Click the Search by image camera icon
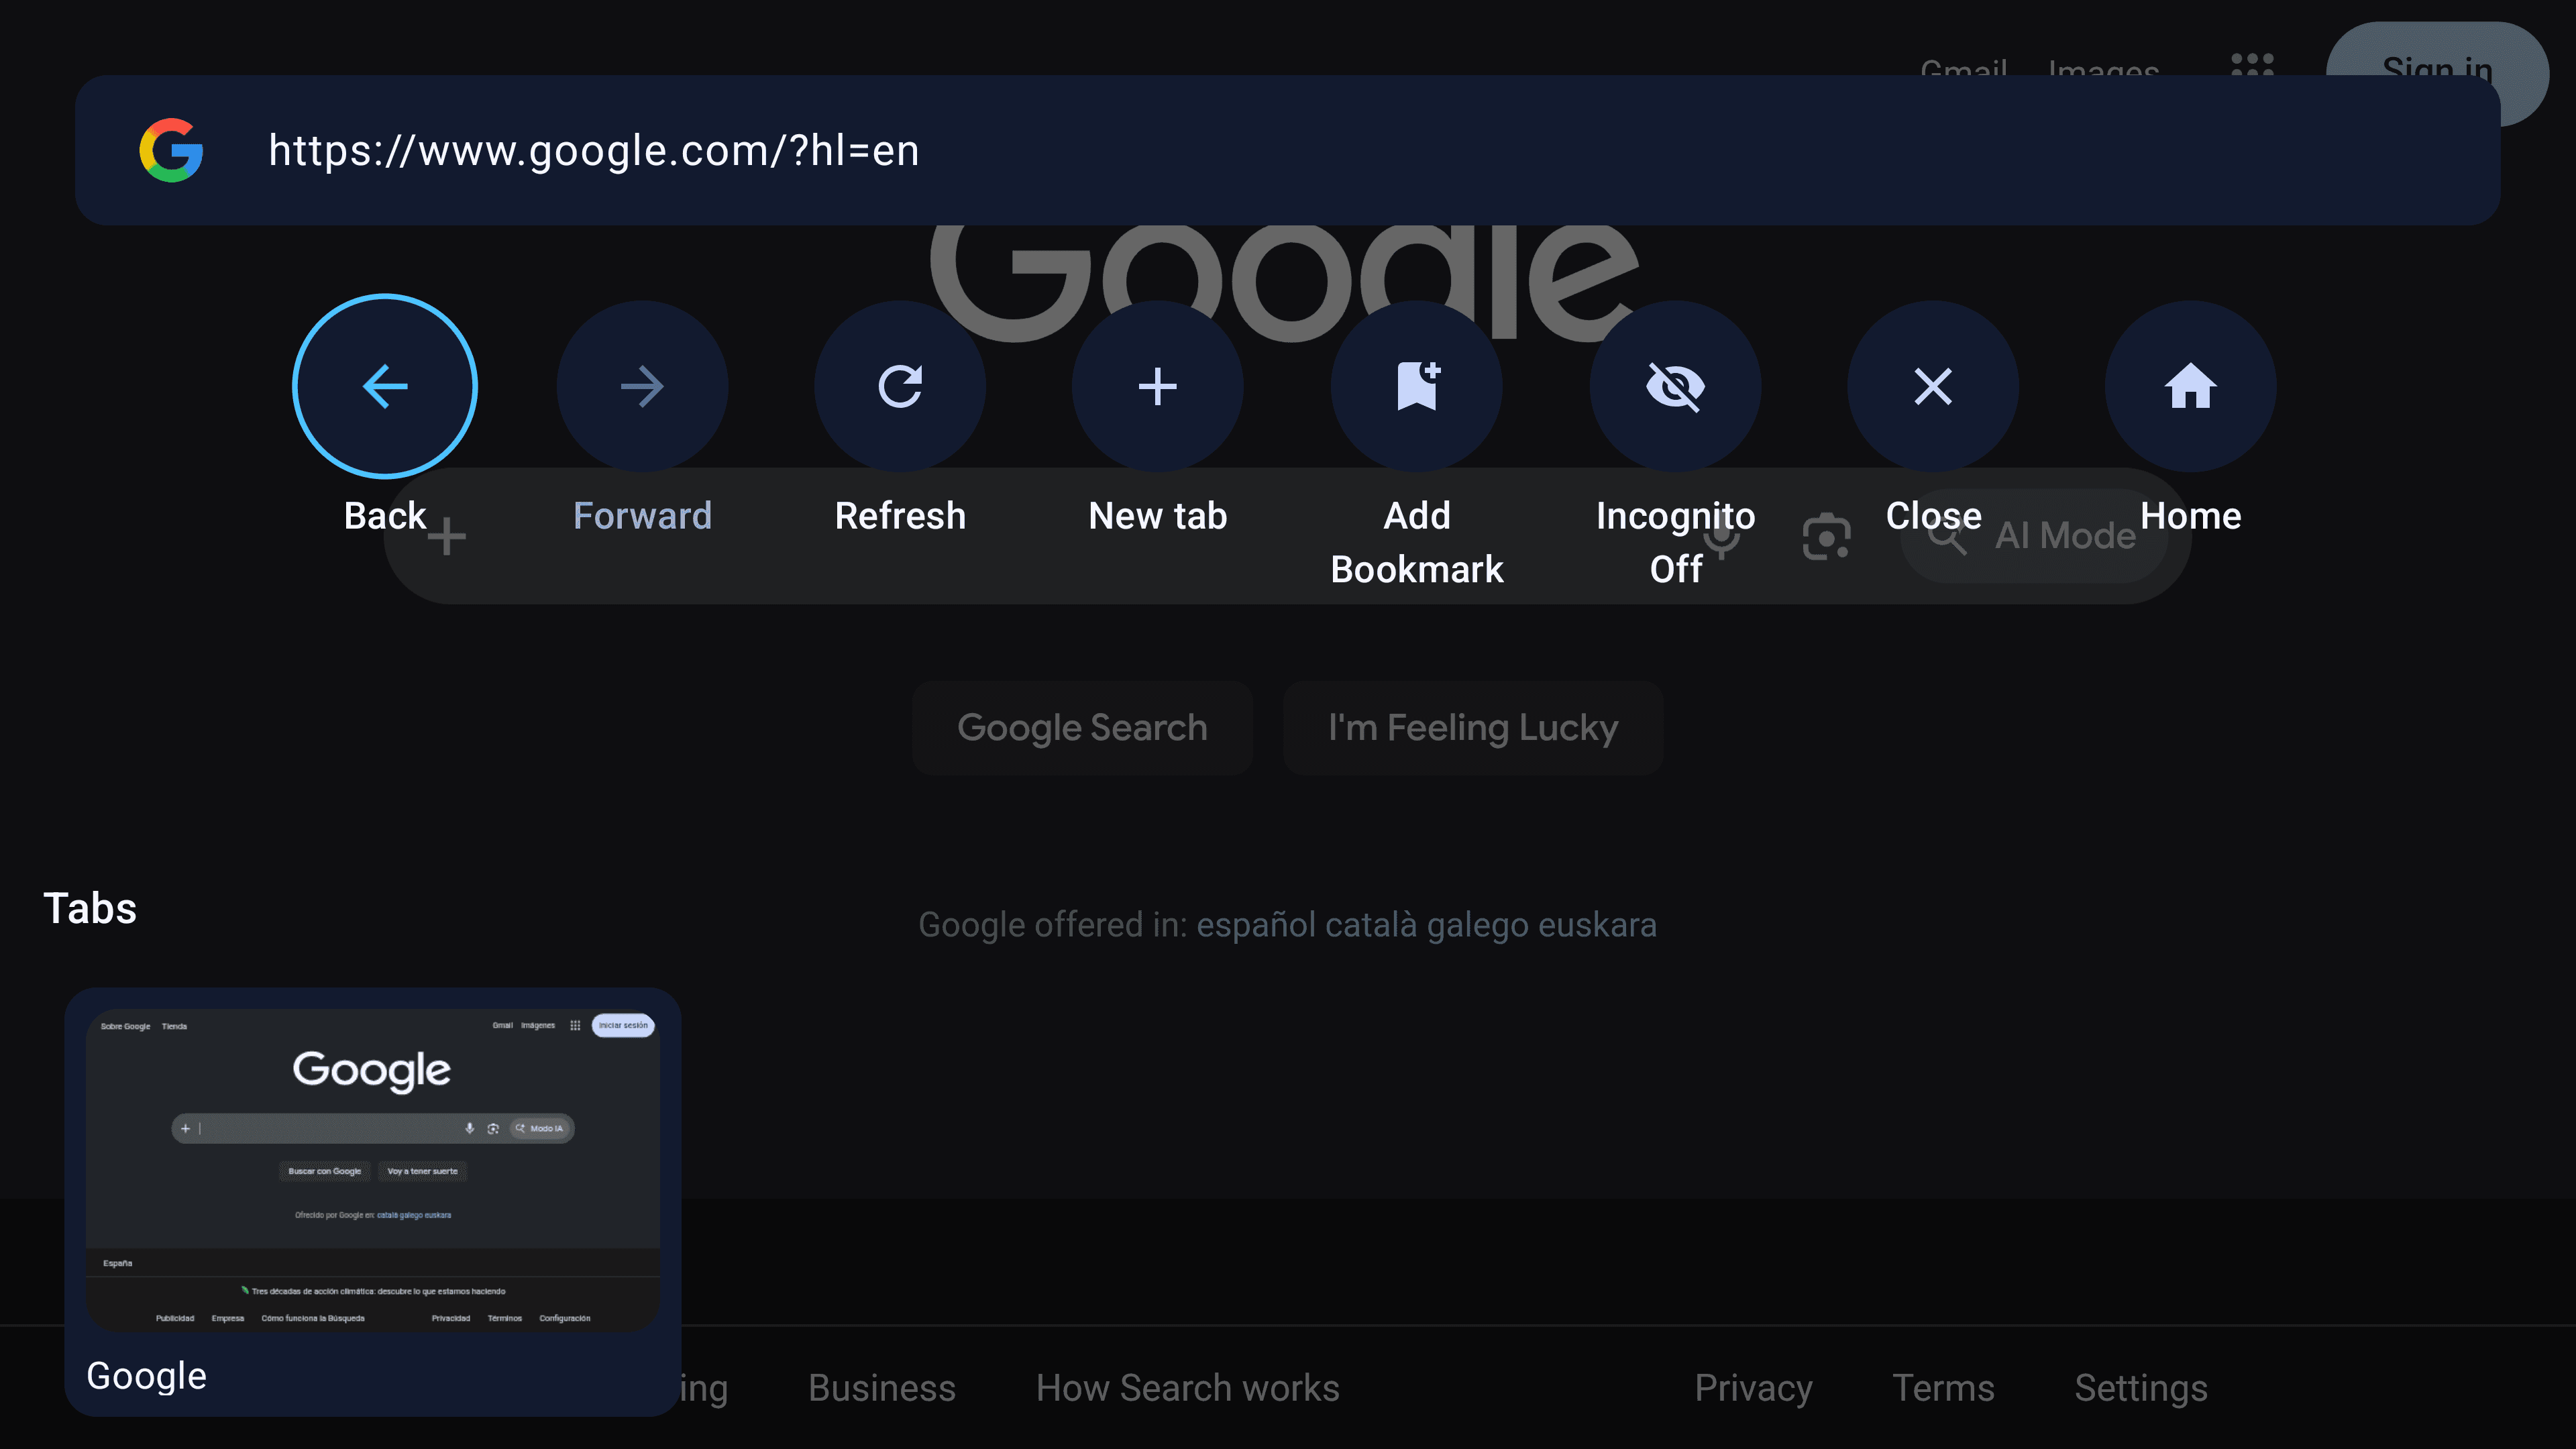 point(1826,537)
